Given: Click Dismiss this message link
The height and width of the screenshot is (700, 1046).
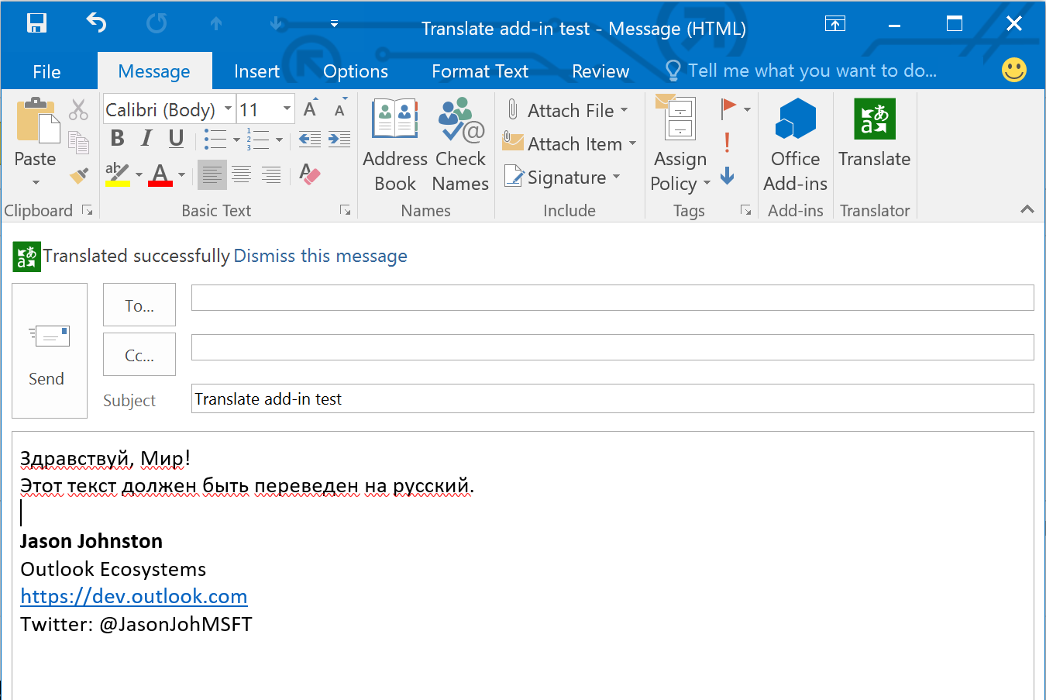Looking at the screenshot, I should [320, 256].
